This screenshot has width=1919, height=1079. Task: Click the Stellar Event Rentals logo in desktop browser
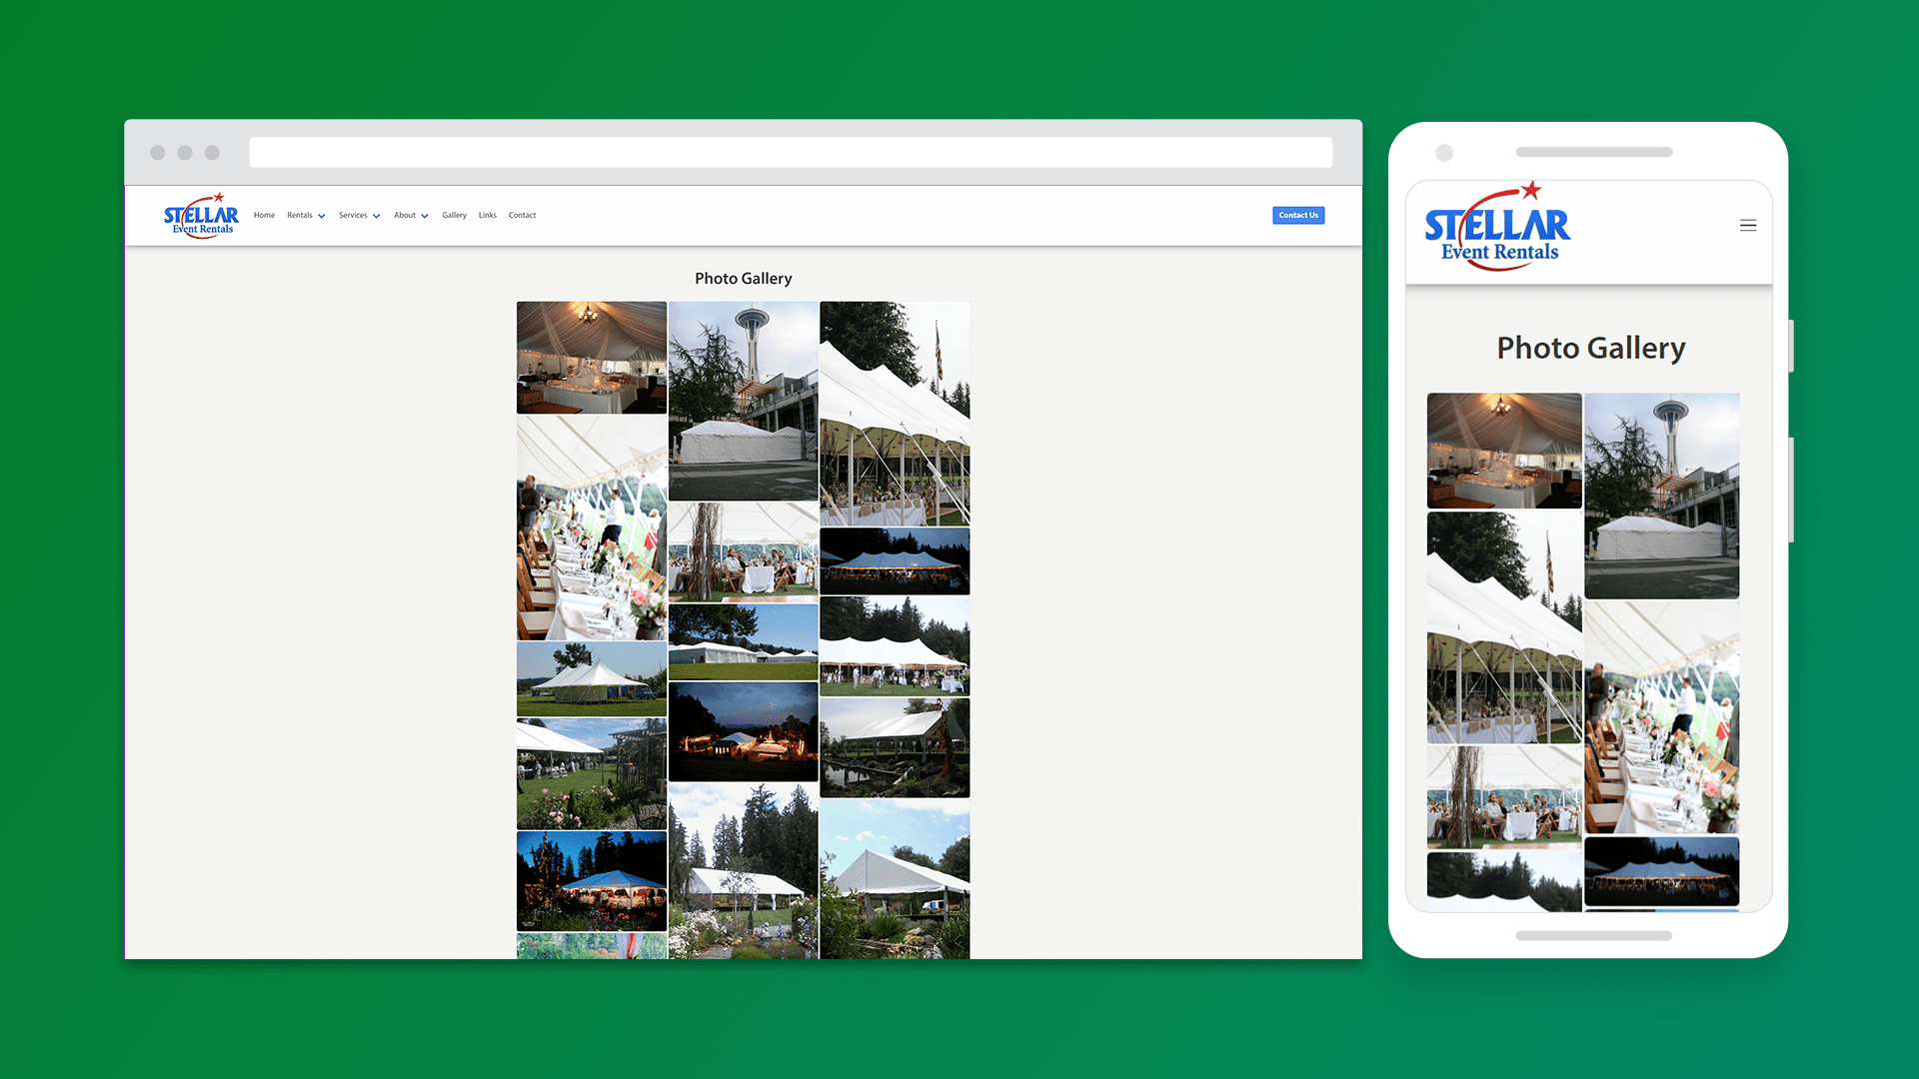click(x=201, y=216)
